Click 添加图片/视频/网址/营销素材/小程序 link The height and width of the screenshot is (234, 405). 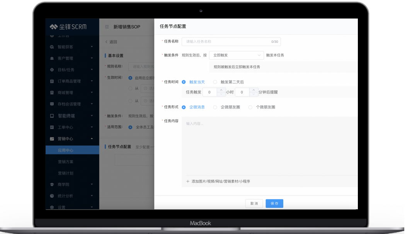[221, 181]
